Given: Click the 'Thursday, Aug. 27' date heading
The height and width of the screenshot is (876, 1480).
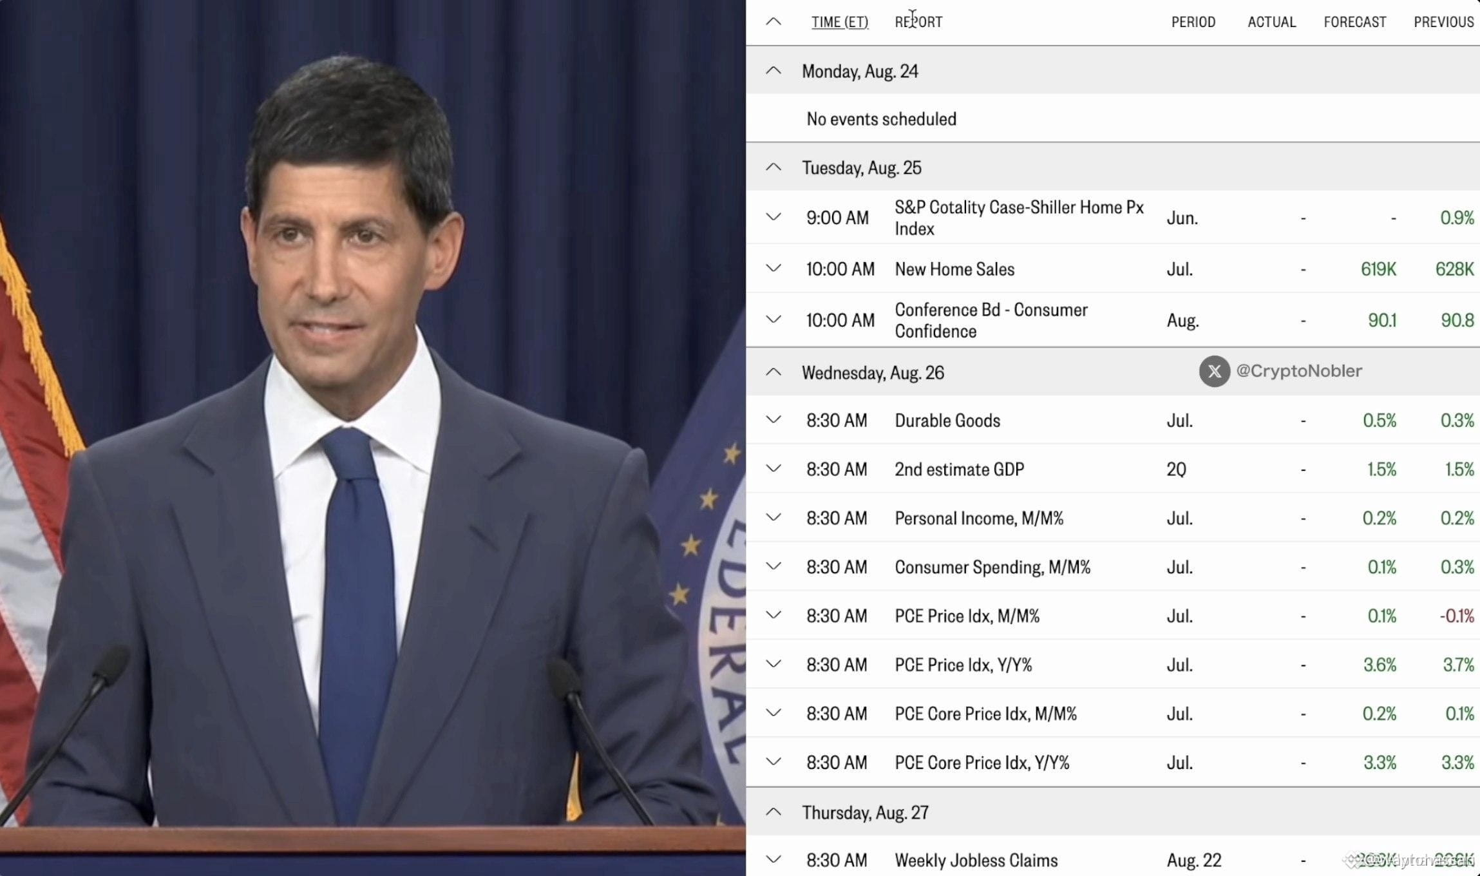Looking at the screenshot, I should click(x=865, y=813).
